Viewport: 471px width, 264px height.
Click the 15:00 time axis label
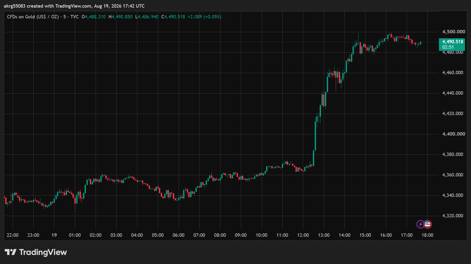(365, 235)
